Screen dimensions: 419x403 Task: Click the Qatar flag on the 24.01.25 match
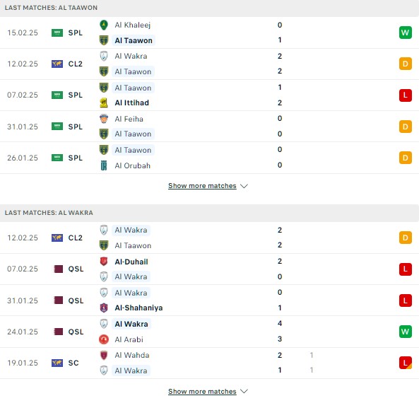point(58,332)
